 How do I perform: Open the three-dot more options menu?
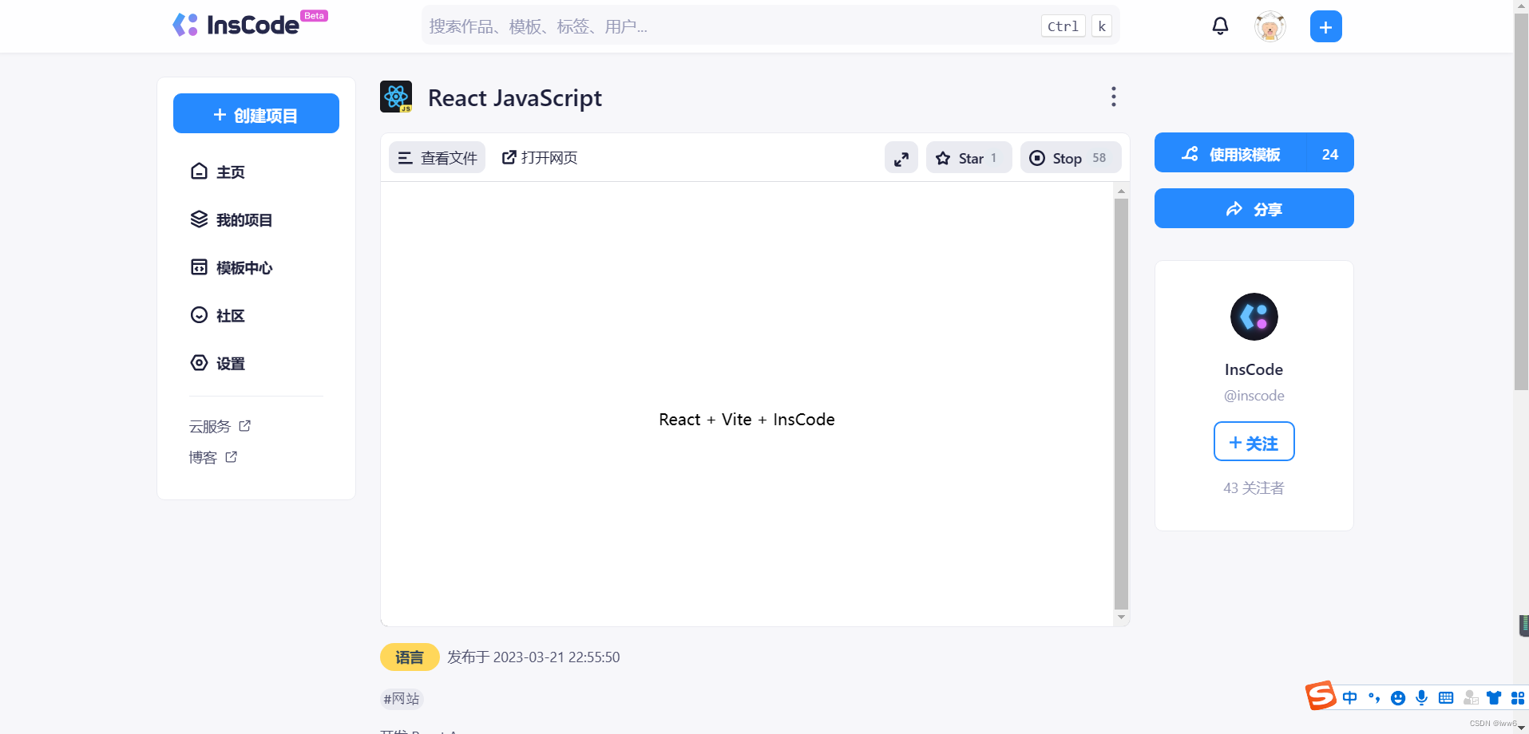(x=1113, y=97)
